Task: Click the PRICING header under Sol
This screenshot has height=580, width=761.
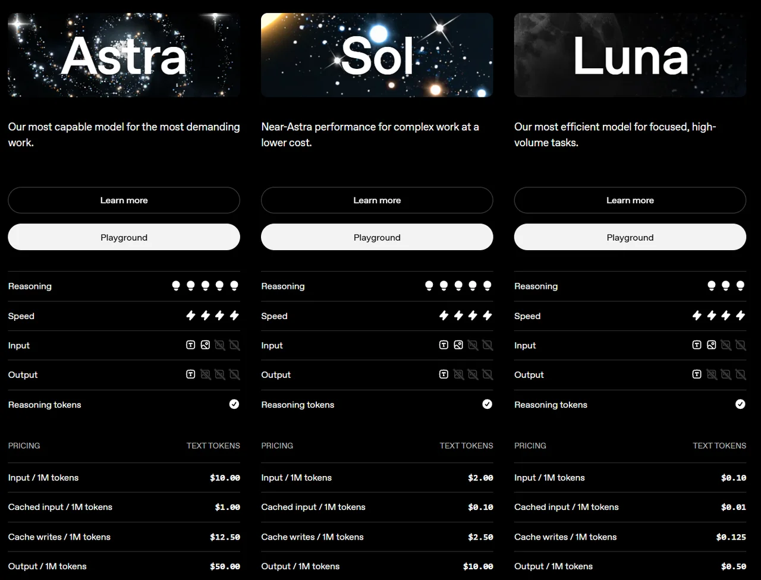Action: click(x=277, y=446)
